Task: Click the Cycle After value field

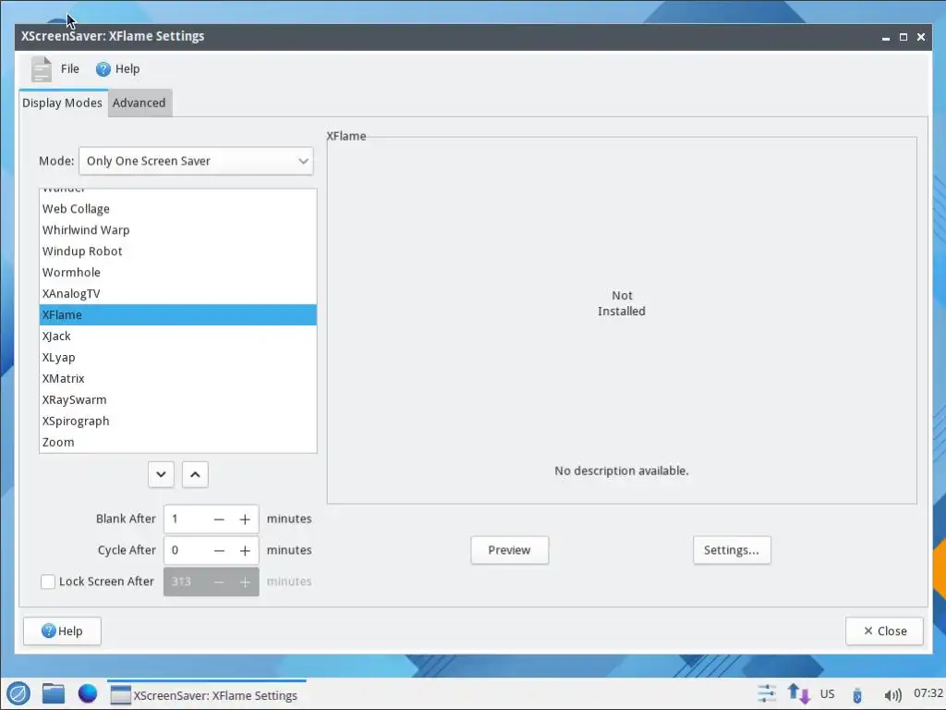Action: pos(185,551)
